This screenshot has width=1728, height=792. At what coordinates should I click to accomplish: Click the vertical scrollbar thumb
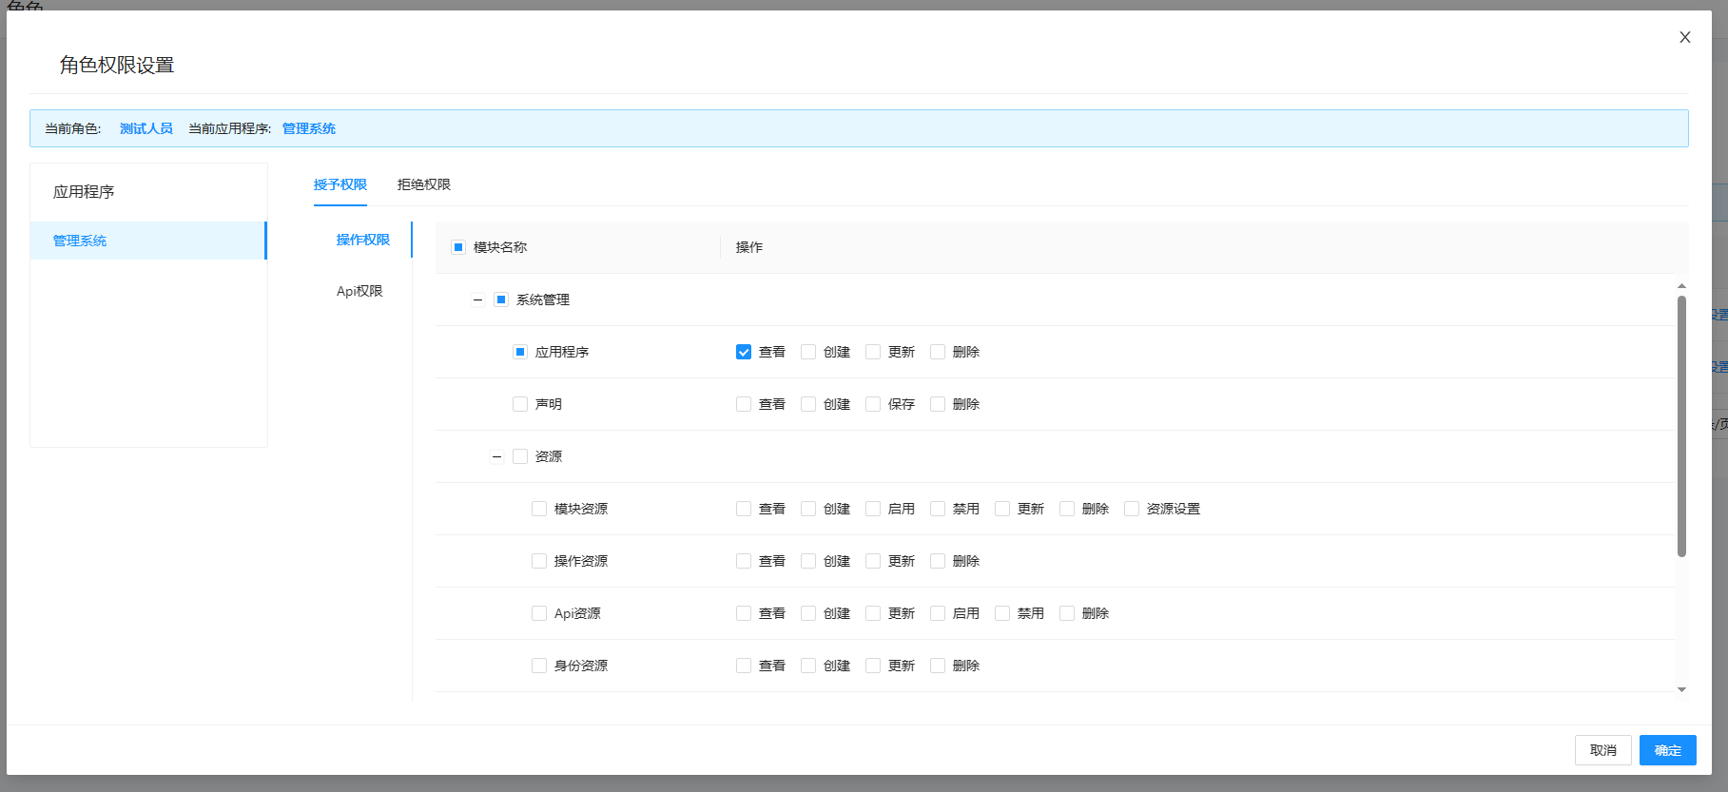[x=1681, y=425]
